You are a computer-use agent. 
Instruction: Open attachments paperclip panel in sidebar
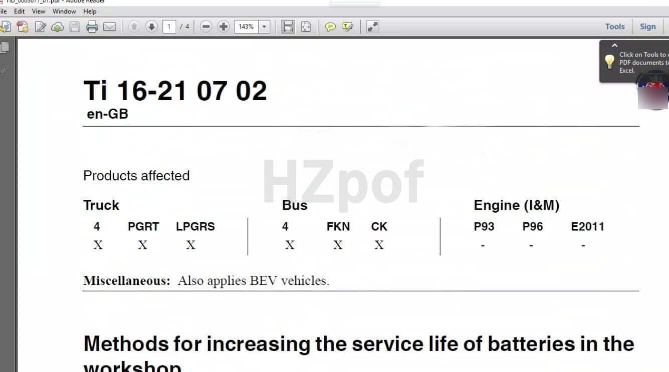point(5,71)
